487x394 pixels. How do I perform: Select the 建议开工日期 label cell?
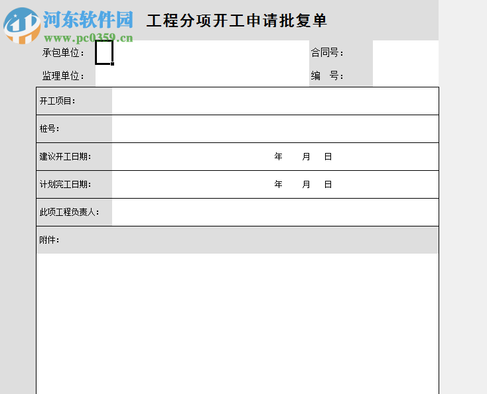[74, 156]
